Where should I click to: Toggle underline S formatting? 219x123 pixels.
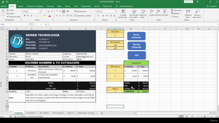point(31,16)
